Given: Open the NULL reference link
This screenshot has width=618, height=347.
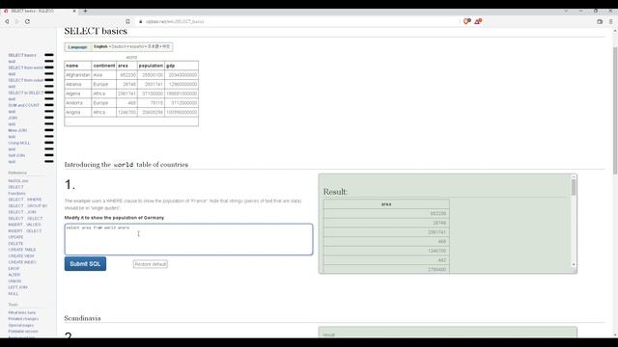Looking at the screenshot, I should coord(13,293).
